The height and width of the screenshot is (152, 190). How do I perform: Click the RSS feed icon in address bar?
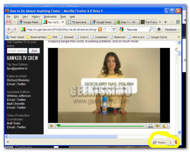100,30
